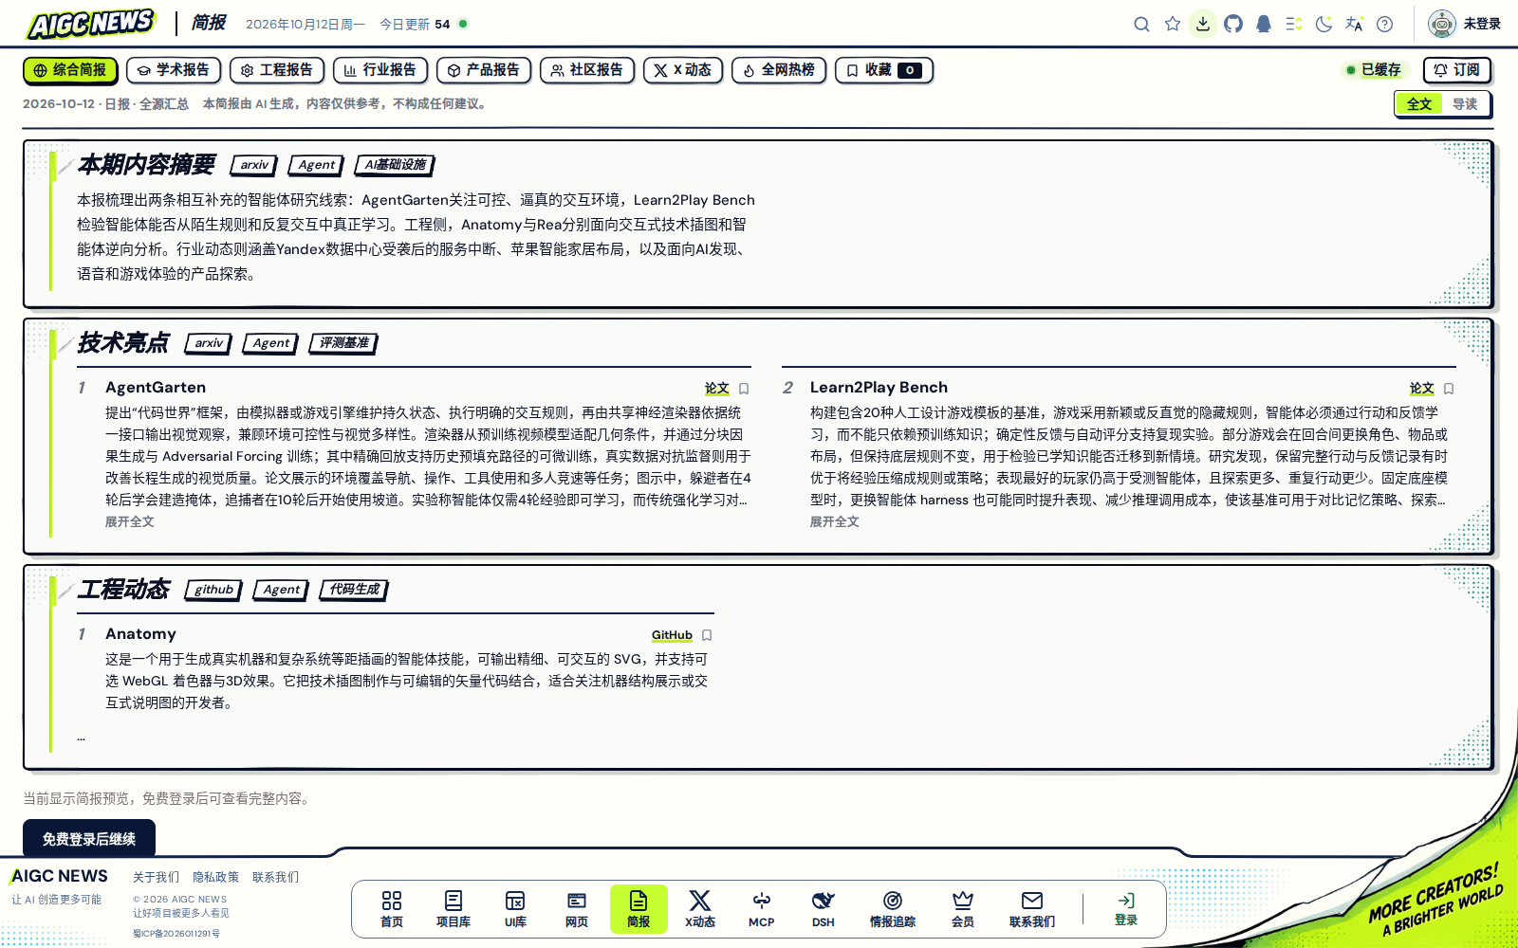This screenshot has width=1518, height=948.
Task: Open 会员 crown icon in bottom navigation
Action: [963, 909]
